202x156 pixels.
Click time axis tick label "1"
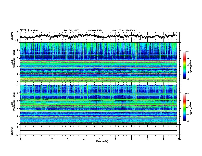tap(36, 139)
